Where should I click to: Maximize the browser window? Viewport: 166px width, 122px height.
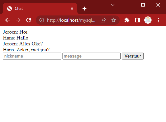click(143, 5)
